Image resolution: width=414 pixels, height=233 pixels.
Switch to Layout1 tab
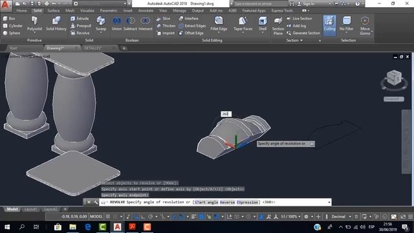(x=30, y=209)
